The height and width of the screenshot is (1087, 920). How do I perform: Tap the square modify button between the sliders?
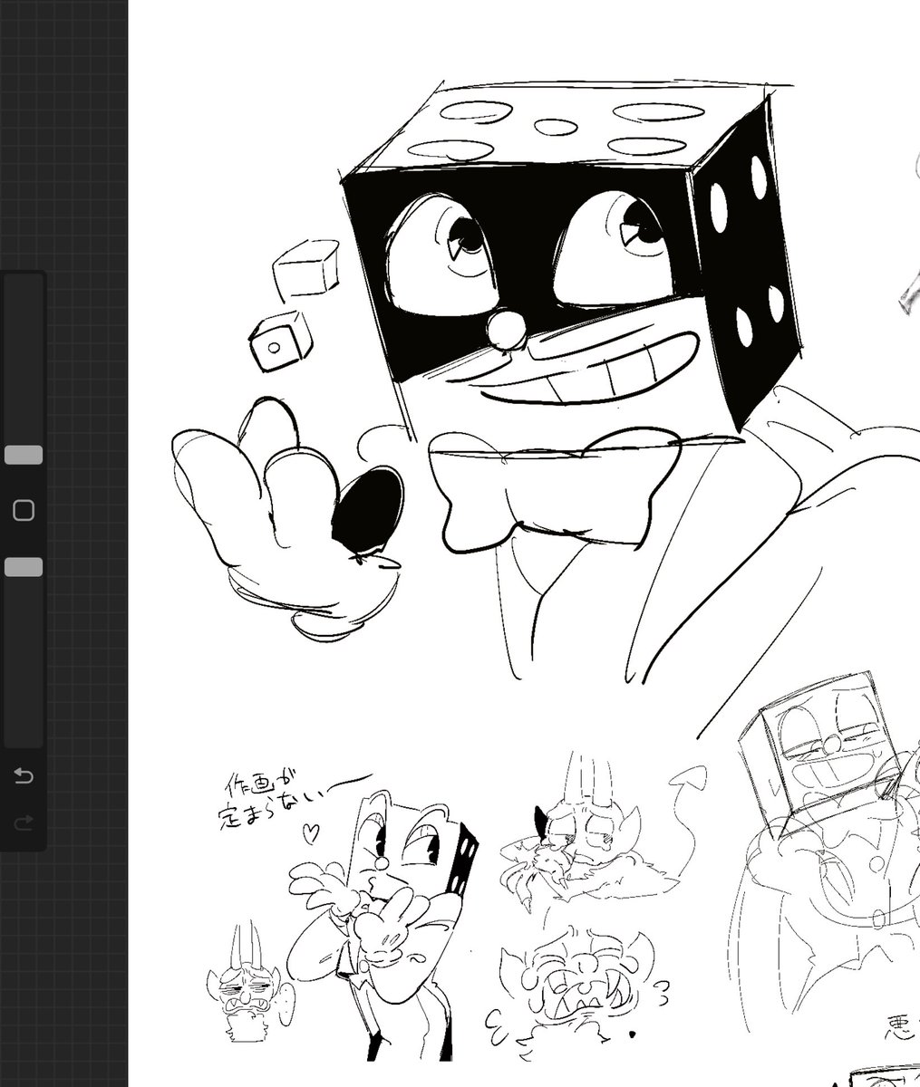pos(24,511)
